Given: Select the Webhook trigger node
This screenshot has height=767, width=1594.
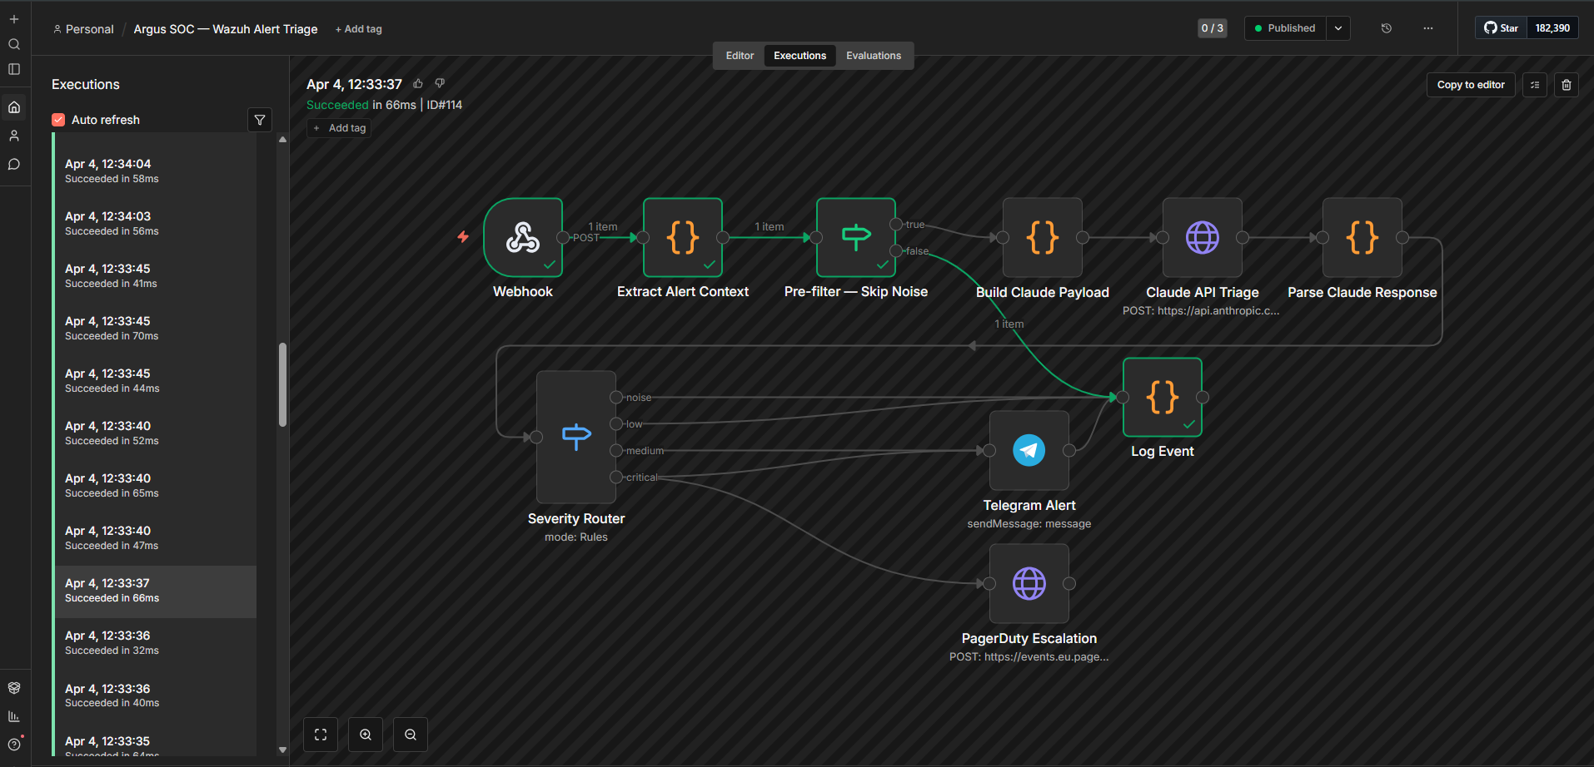Looking at the screenshot, I should [x=523, y=237].
